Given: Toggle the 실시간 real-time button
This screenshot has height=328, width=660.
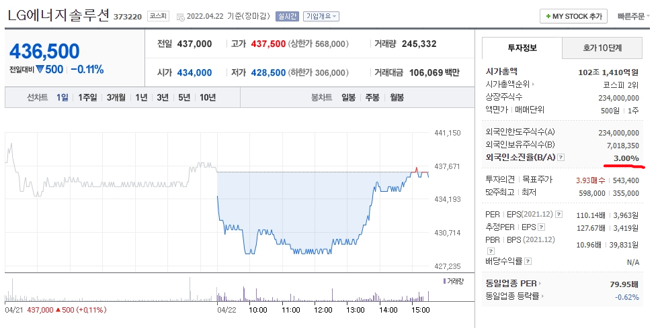Looking at the screenshot, I should click(287, 17).
